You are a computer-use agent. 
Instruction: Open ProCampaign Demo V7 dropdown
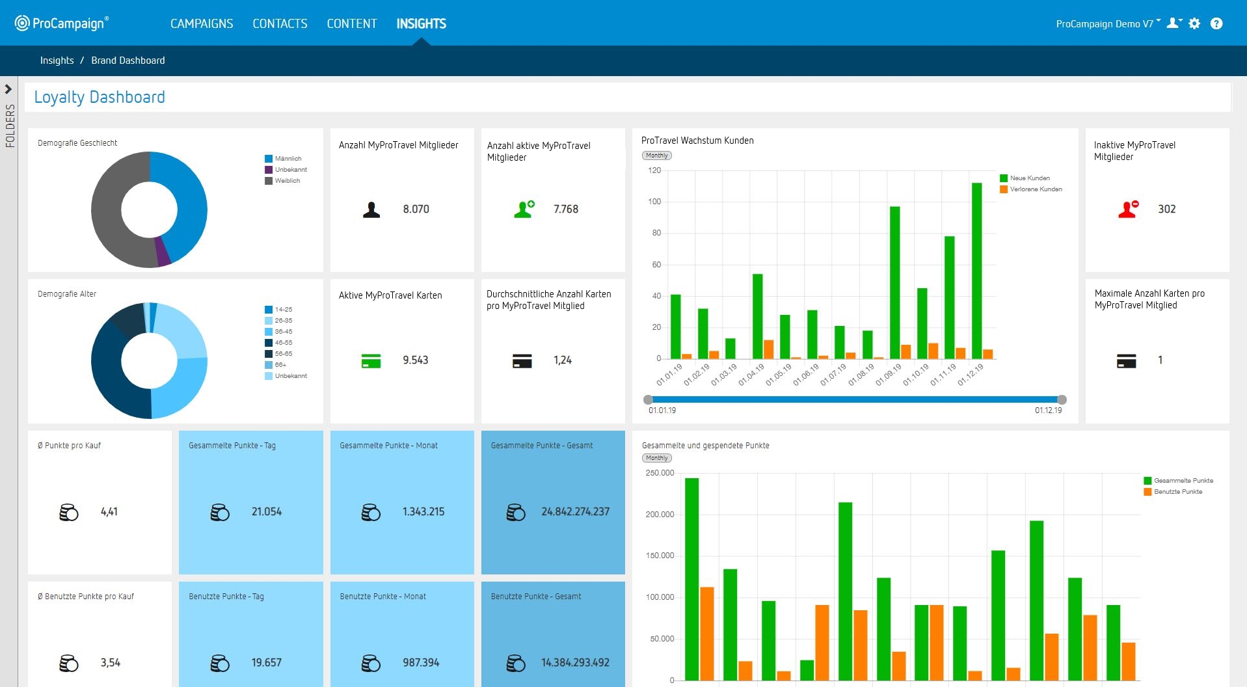coord(1107,23)
